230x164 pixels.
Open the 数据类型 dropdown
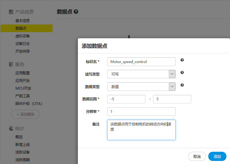[x=141, y=87]
